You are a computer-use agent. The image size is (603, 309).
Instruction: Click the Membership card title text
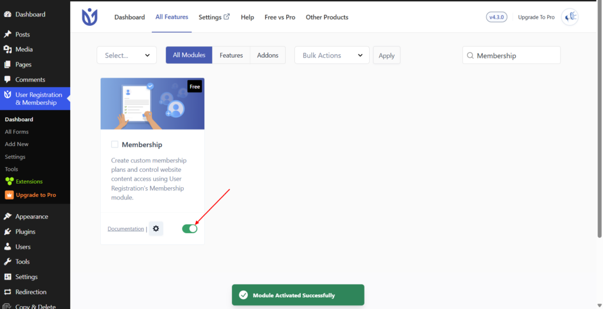[x=142, y=145]
